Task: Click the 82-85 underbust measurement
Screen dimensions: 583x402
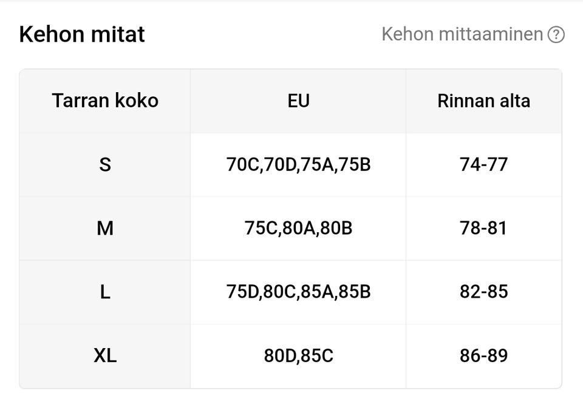Action: tap(483, 292)
